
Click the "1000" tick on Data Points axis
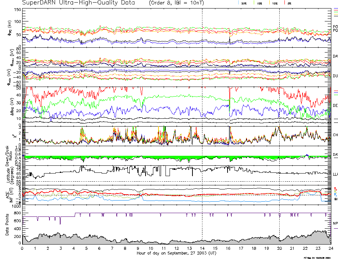tap(16, 206)
